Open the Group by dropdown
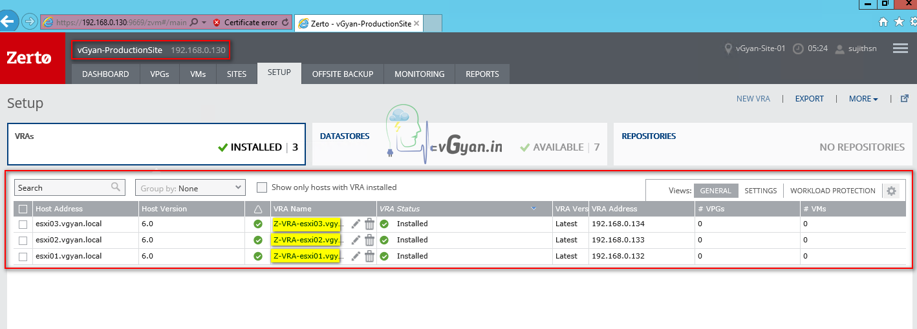 coord(190,188)
